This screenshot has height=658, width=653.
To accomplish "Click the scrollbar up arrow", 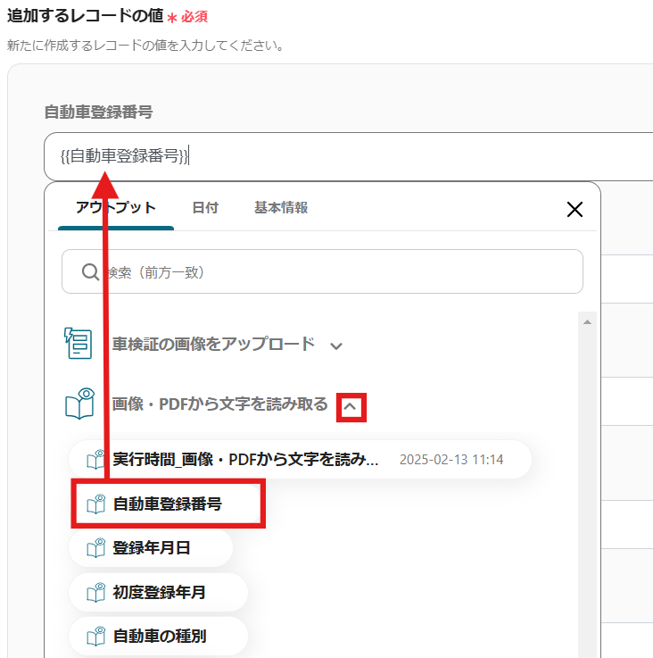I will coord(587,322).
